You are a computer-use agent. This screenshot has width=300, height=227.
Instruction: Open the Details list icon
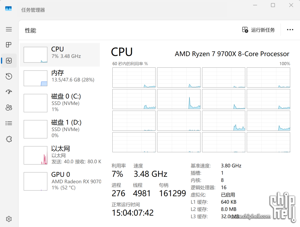(x=9, y=123)
